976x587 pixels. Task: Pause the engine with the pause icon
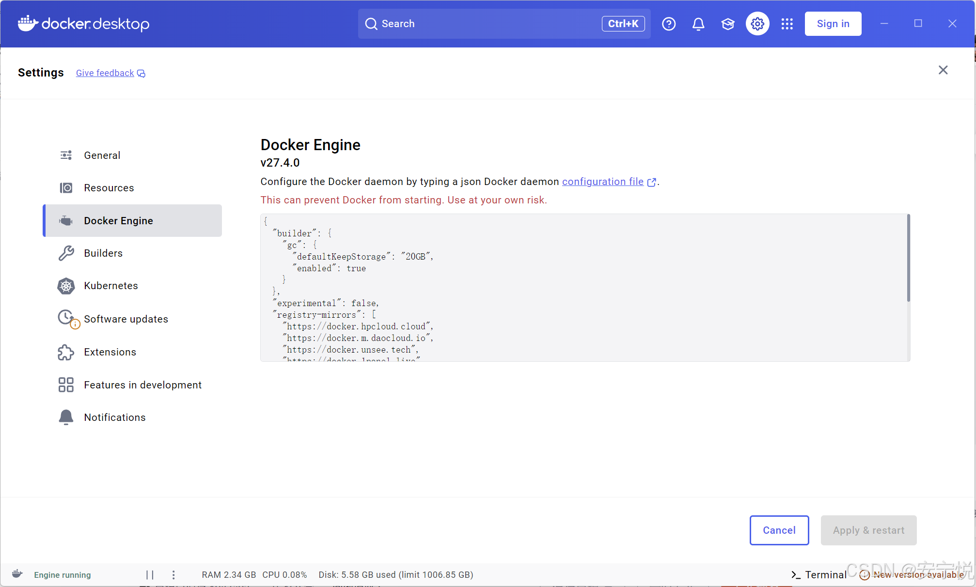point(150,575)
